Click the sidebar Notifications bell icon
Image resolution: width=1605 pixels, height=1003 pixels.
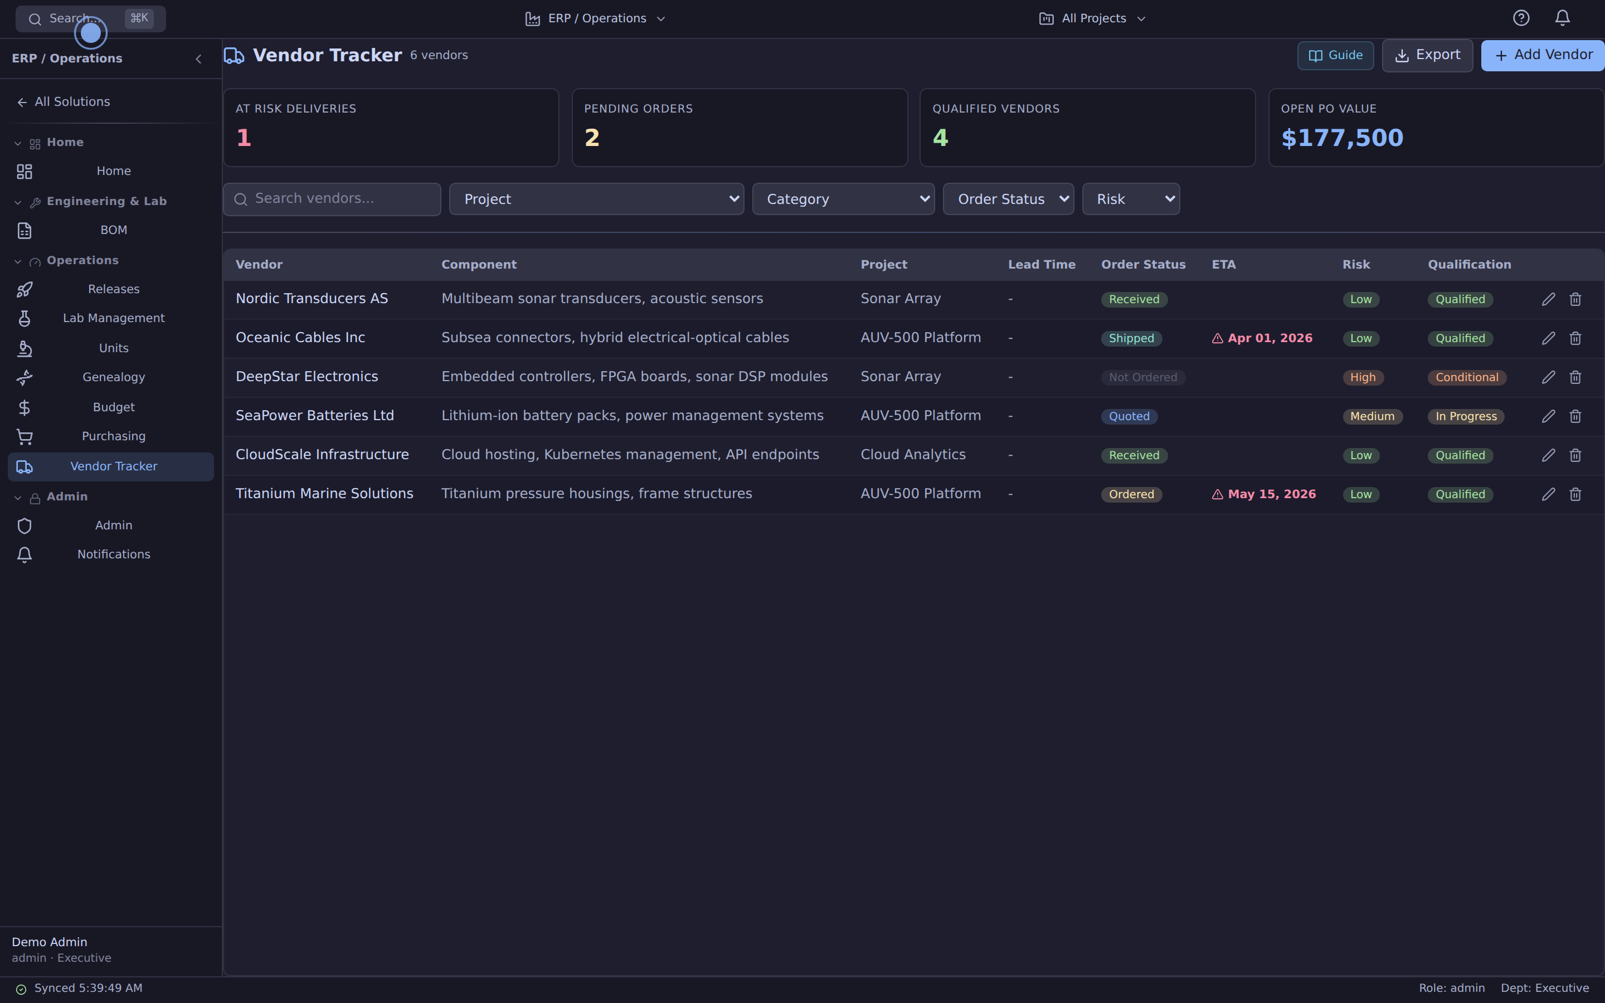click(25, 554)
